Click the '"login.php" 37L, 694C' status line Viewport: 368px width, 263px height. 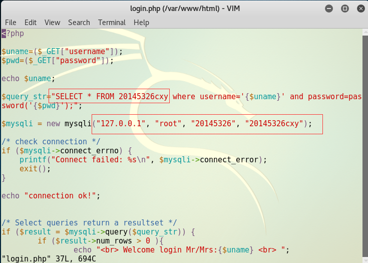pyautogui.click(x=49, y=259)
